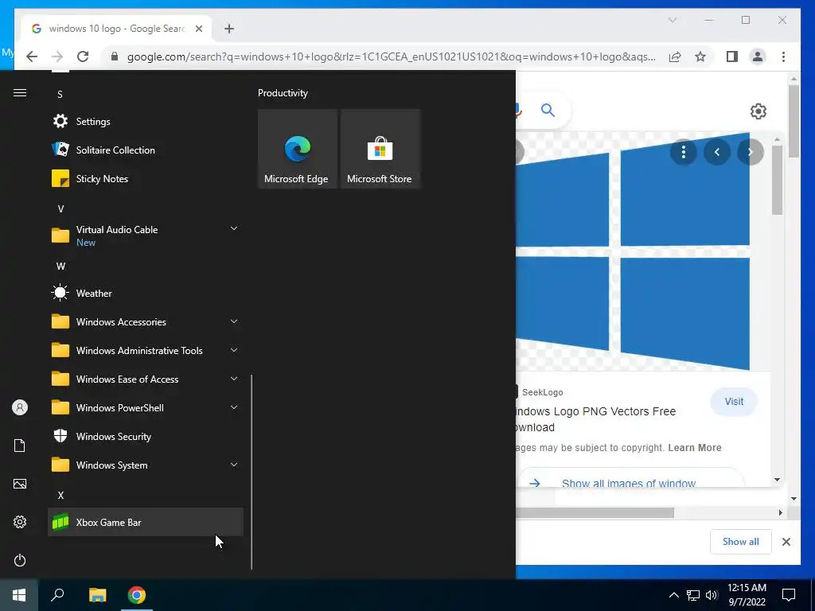Click Show all in downloads bar
815x611 pixels.
click(741, 541)
